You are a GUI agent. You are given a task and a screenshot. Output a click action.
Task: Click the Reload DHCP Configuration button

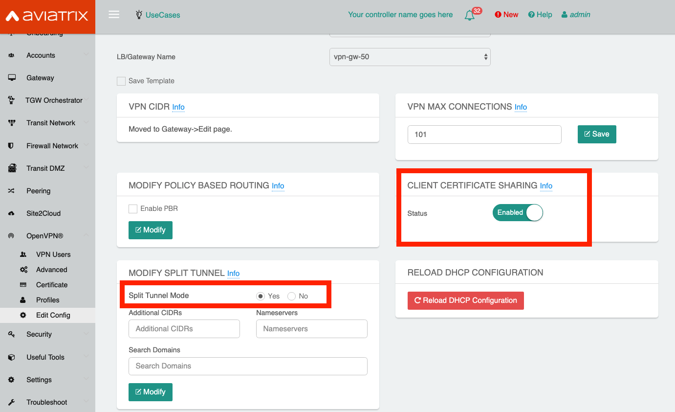(465, 300)
